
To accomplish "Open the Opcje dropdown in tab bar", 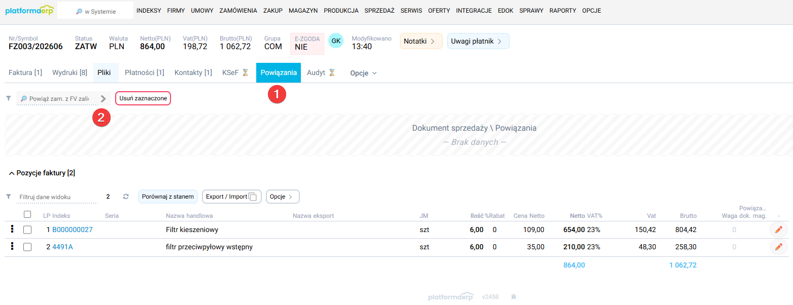I will pos(363,73).
